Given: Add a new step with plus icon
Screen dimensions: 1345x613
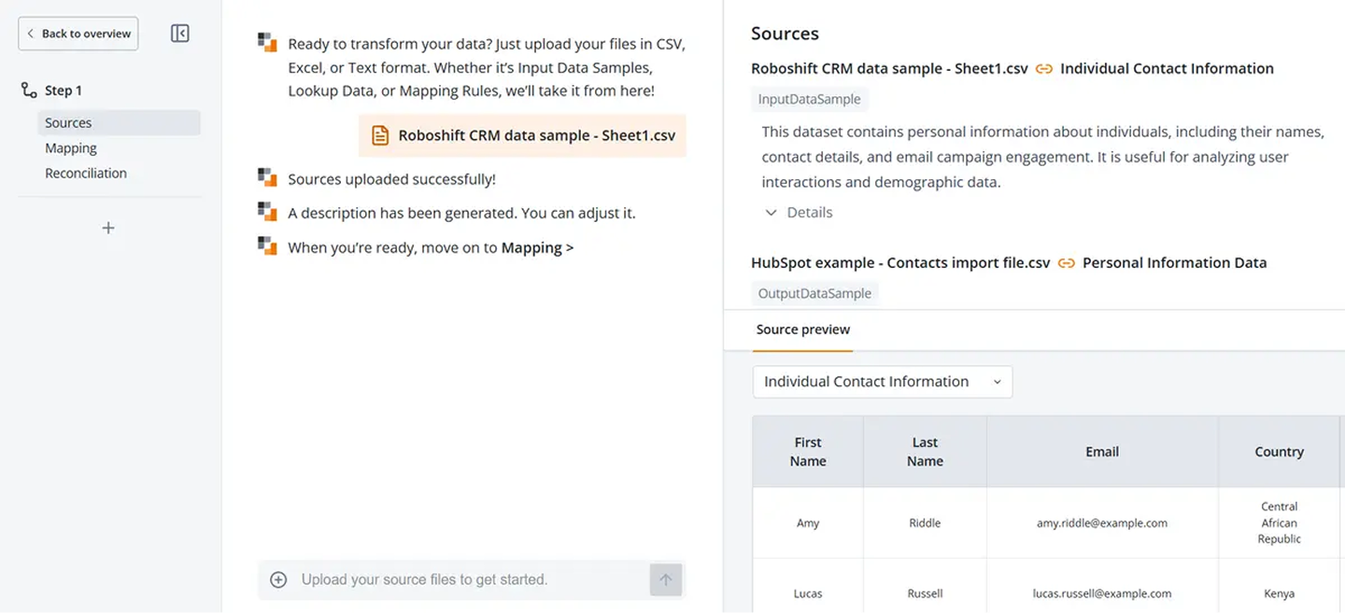Looking at the screenshot, I should pos(108,228).
